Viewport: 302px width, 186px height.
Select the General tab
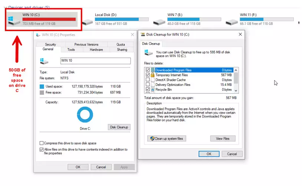(x=48, y=49)
